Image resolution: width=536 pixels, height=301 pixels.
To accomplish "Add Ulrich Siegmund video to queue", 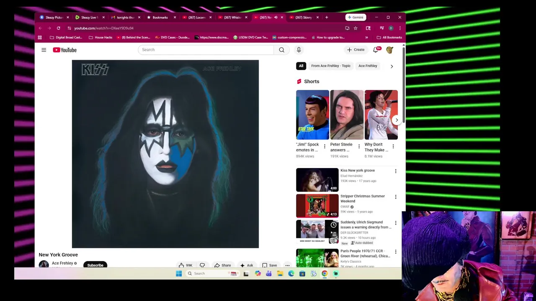I will click(333, 234).
